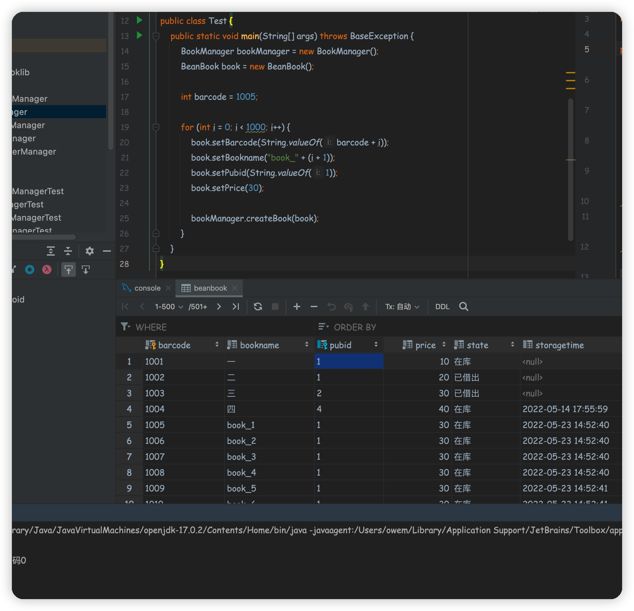Image resolution: width=634 pixels, height=611 pixels.
Task: Click the stop/cancel square icon
Action: [x=275, y=306]
